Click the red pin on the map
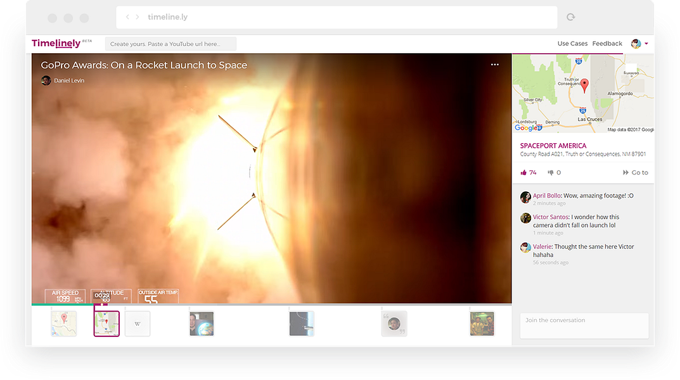Screen dimensions: 680x380 click(584, 85)
